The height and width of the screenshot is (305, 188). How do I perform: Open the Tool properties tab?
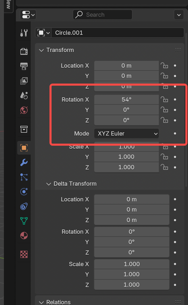(x=24, y=33)
